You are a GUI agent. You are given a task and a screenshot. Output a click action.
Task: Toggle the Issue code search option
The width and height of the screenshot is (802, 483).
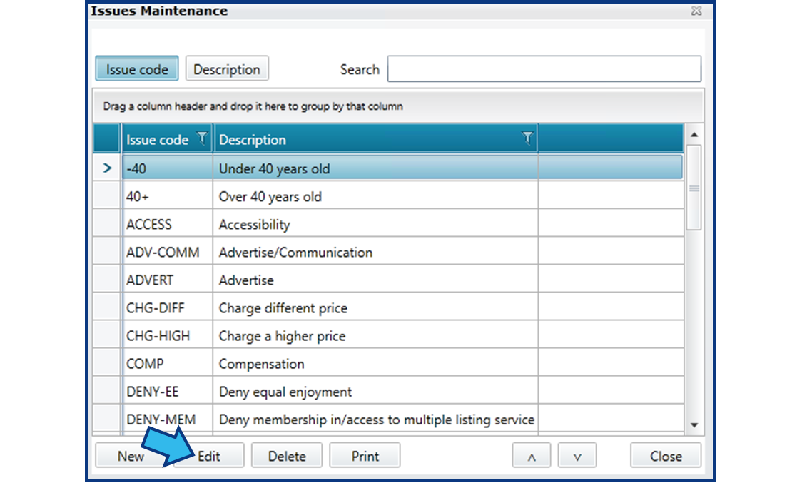pos(137,68)
